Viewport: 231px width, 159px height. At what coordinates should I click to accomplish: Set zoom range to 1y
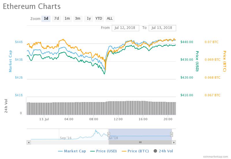pyautogui.click(x=89, y=19)
